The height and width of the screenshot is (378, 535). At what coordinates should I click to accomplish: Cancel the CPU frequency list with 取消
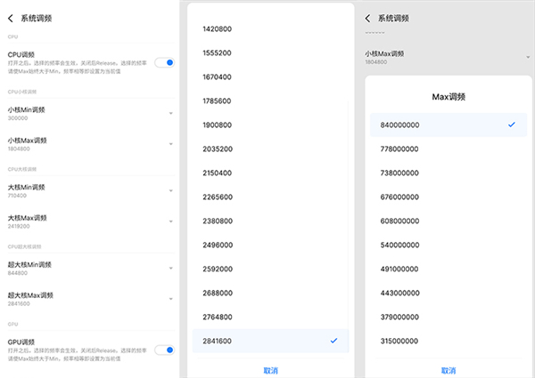(x=270, y=369)
